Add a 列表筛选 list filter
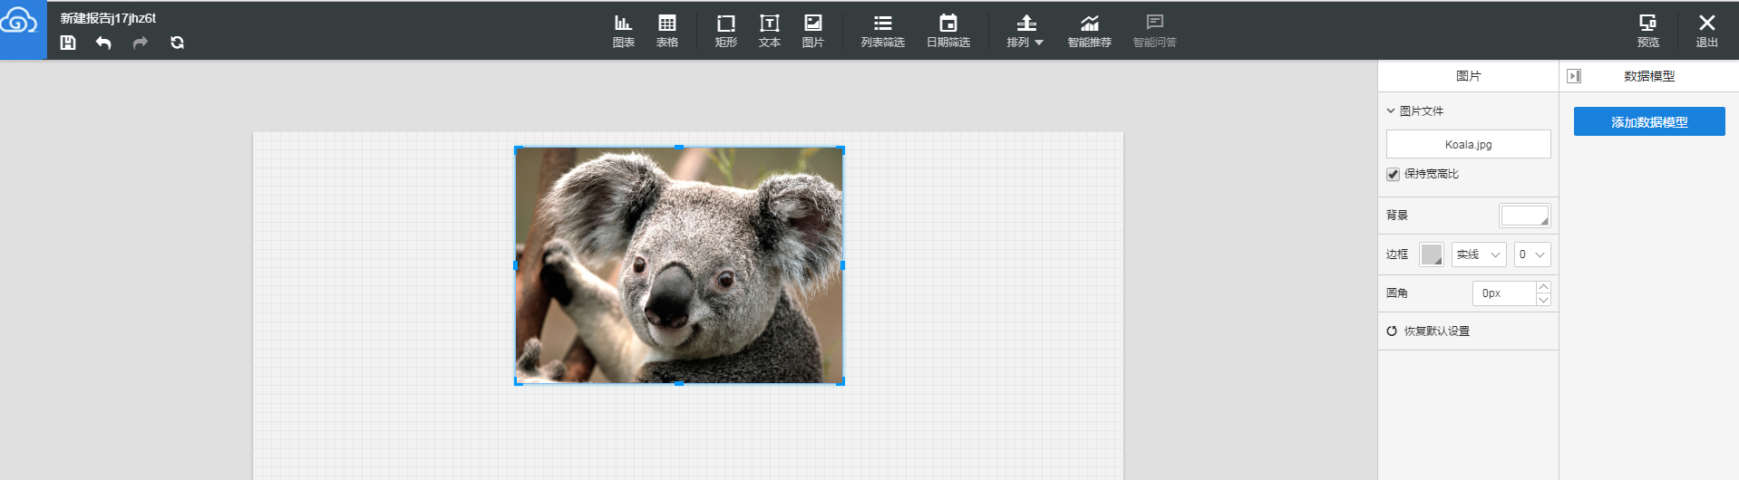This screenshot has height=480, width=1739. click(x=883, y=31)
